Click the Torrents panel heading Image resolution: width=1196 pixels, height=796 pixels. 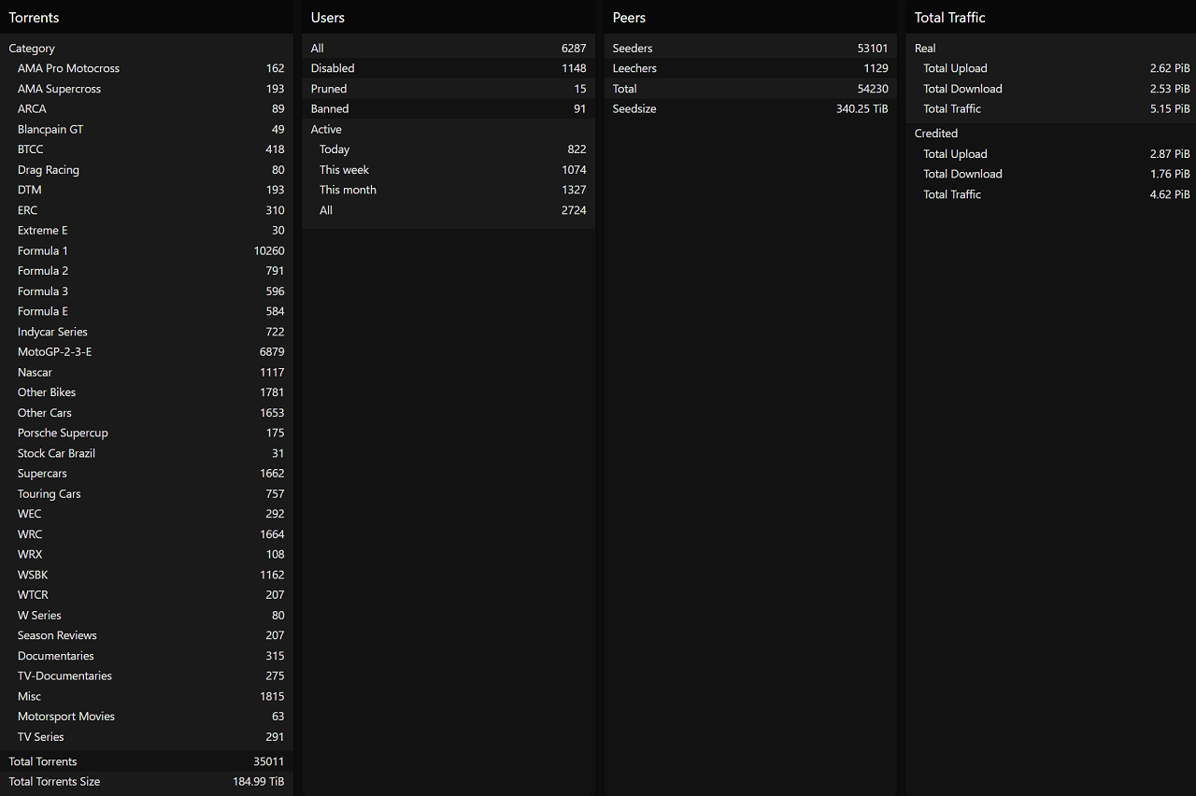[x=34, y=18]
